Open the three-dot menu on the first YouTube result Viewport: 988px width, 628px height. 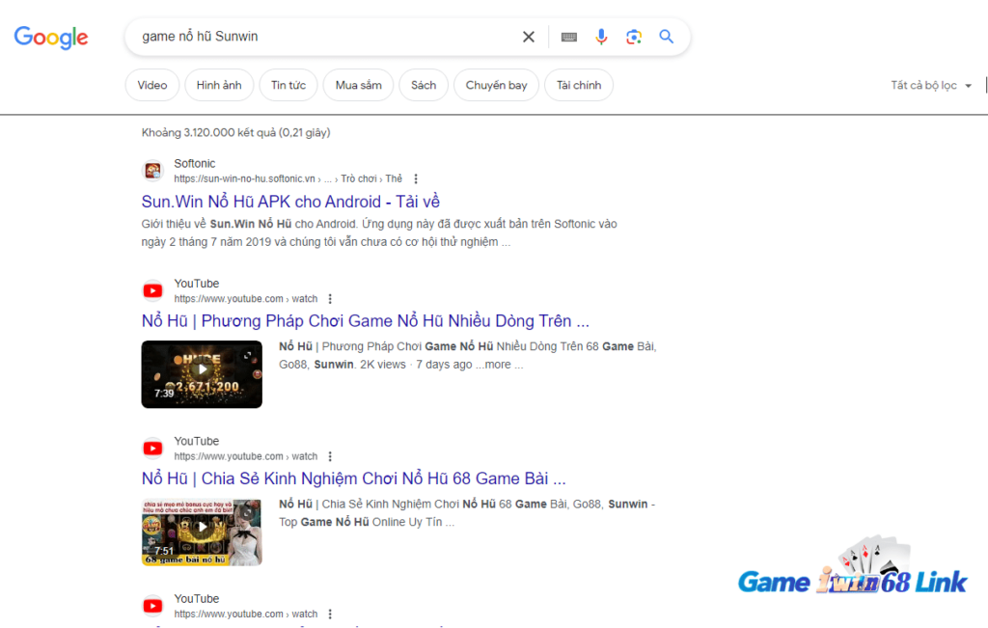330,298
